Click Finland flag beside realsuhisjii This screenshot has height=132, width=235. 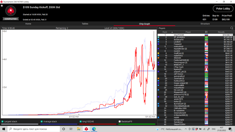click(x=206, y=46)
